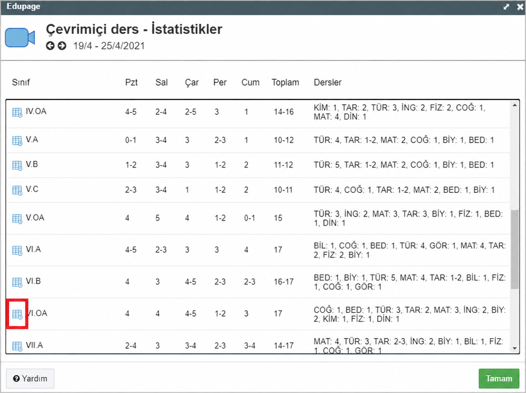526x393 pixels.
Task: Click the vertical scrollbar thumb
Action: coord(515,250)
